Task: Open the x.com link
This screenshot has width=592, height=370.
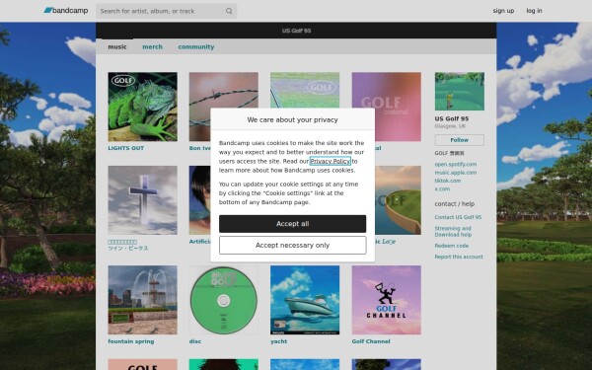Action: (x=442, y=188)
